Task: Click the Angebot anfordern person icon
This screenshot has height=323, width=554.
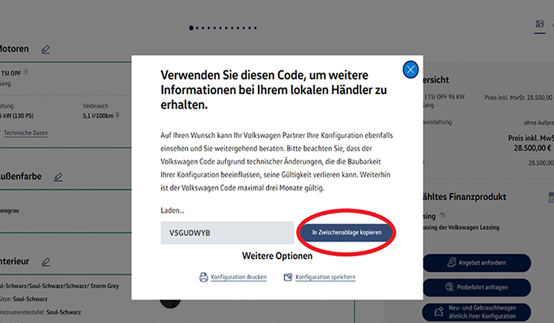Action: (451, 262)
